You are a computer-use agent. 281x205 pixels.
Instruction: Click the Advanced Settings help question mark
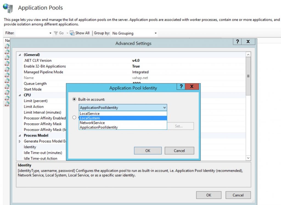click(237, 41)
